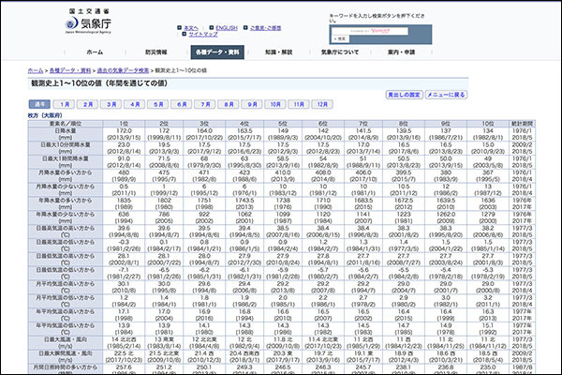Open the 知識・解説 navigation tab

click(x=278, y=52)
